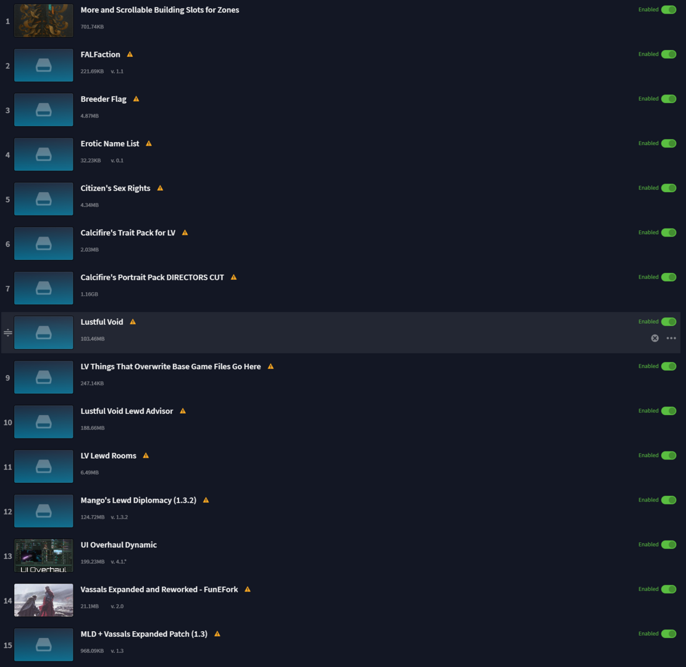Click placeholder icon of Citizen's Sex Rights
Screen dimensions: 686x667
click(x=44, y=199)
